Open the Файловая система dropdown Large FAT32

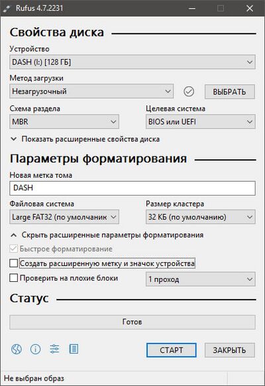64,217
